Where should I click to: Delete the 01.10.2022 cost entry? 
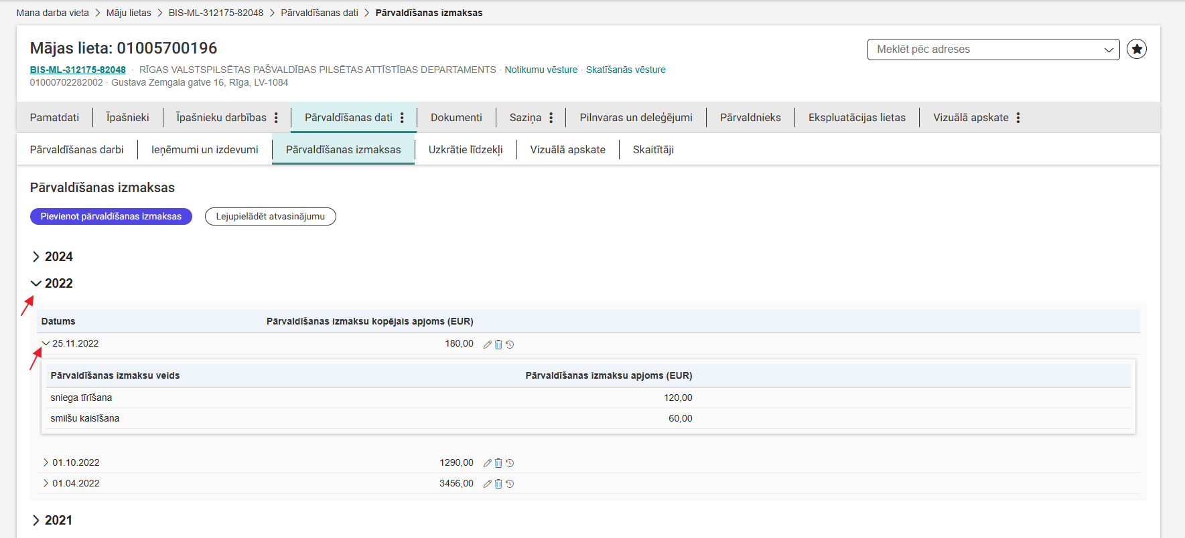[x=498, y=463]
